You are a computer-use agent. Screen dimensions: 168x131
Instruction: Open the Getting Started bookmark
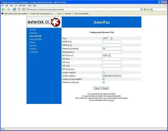[x=7, y=14]
